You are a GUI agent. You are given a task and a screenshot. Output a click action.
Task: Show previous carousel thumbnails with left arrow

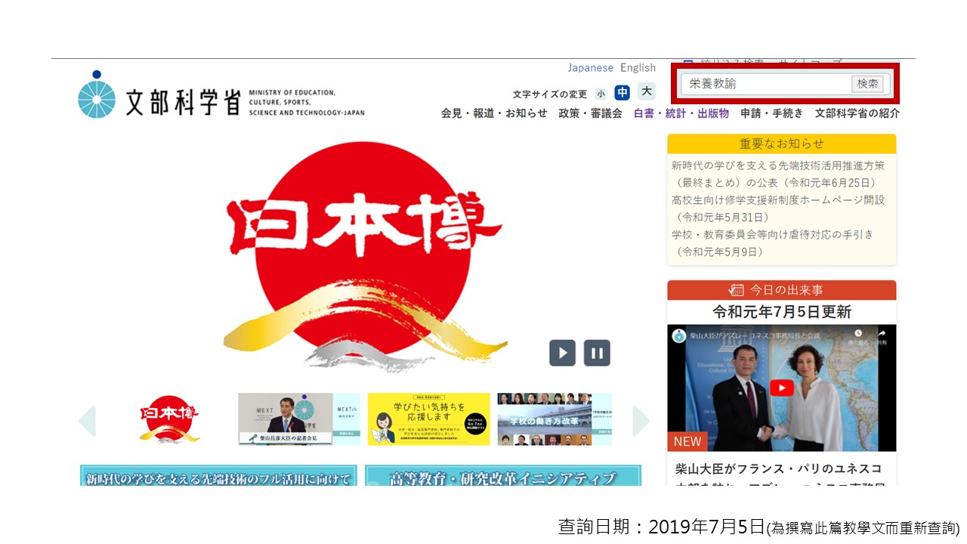coord(88,421)
